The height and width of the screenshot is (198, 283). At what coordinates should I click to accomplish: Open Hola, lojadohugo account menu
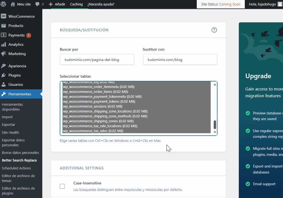pyautogui.click(x=262, y=4)
